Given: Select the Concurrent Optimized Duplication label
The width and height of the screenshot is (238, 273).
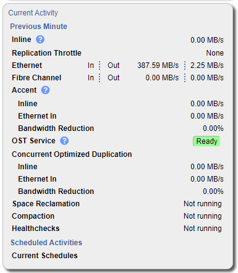Looking at the screenshot, I should coord(72,154).
